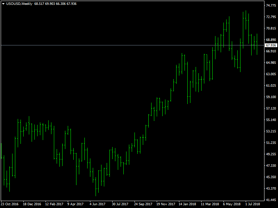This screenshot has height=208, width=278.
Task: Click the 6 May 2018 date label
Action: click(232, 204)
